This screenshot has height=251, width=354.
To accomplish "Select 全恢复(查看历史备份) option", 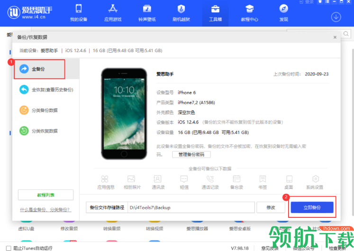I will point(46,90).
